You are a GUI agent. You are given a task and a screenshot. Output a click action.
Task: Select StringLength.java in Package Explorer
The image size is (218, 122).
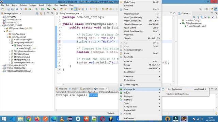(21, 54)
